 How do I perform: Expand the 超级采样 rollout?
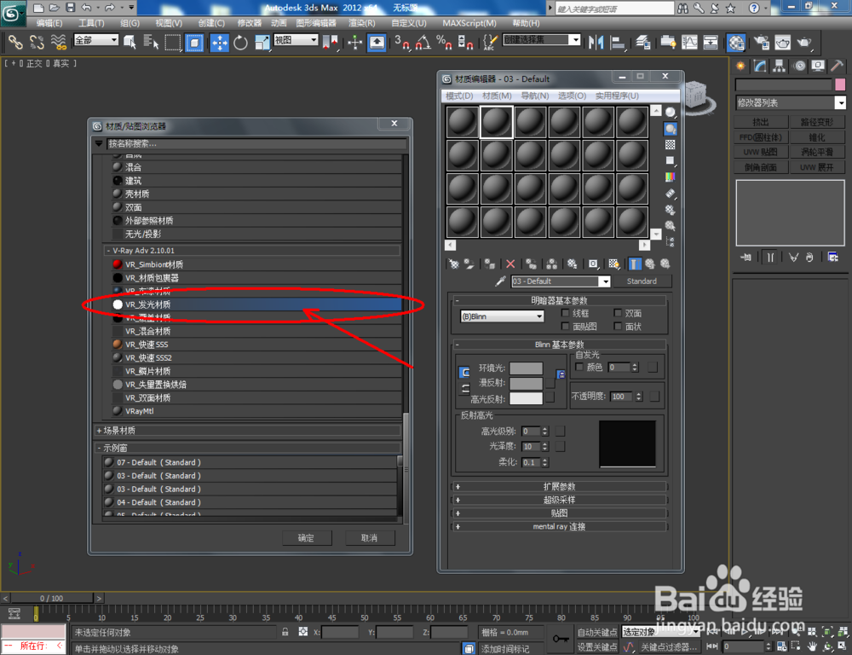point(559,500)
